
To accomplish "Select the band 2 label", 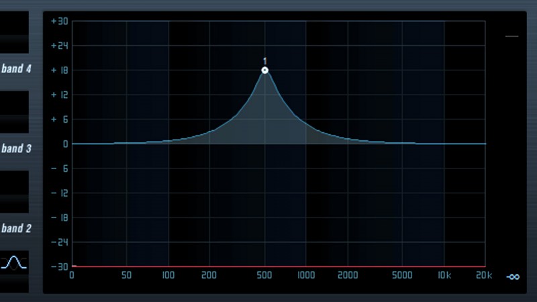I will [16, 228].
